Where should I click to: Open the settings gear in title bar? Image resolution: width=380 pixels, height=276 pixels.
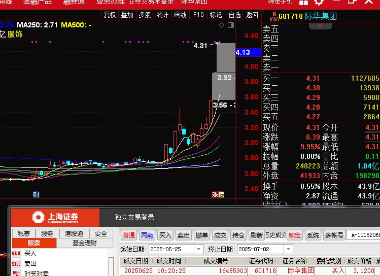point(319,2)
